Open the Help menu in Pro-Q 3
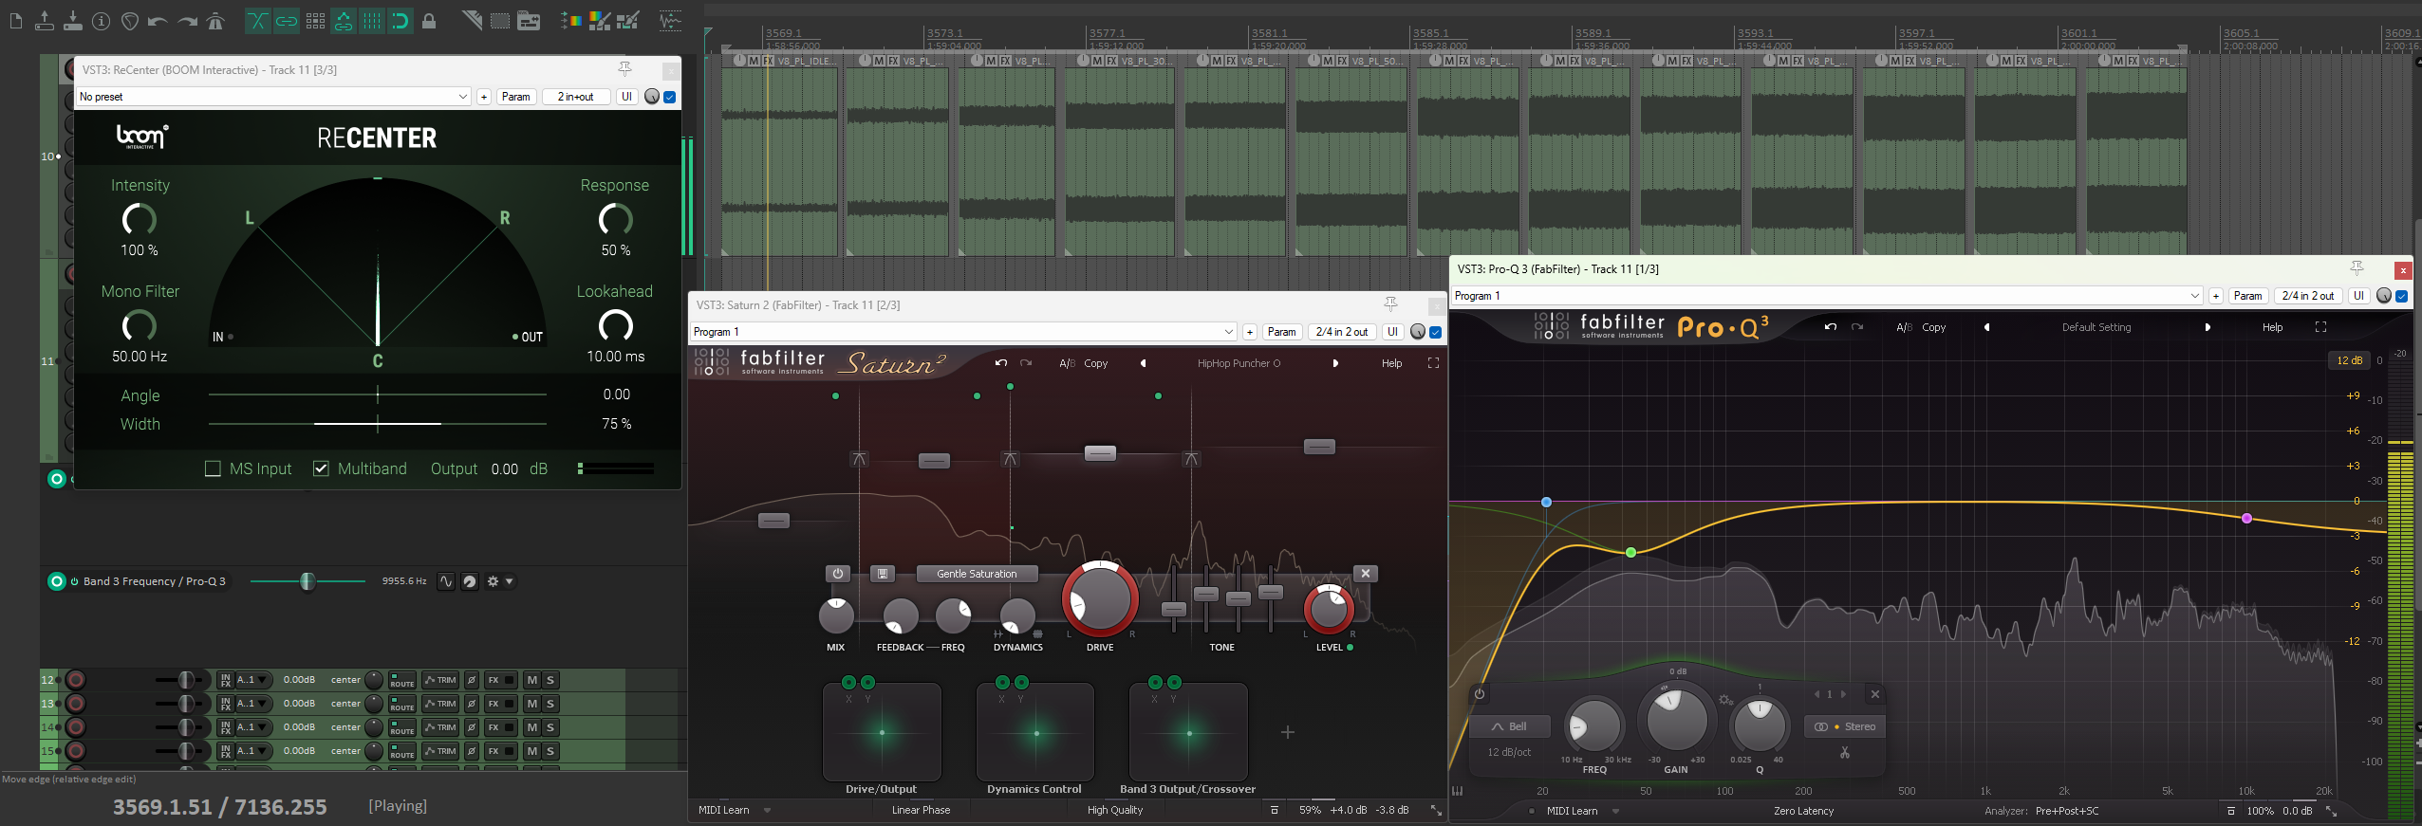2422x826 pixels. (x=2272, y=327)
